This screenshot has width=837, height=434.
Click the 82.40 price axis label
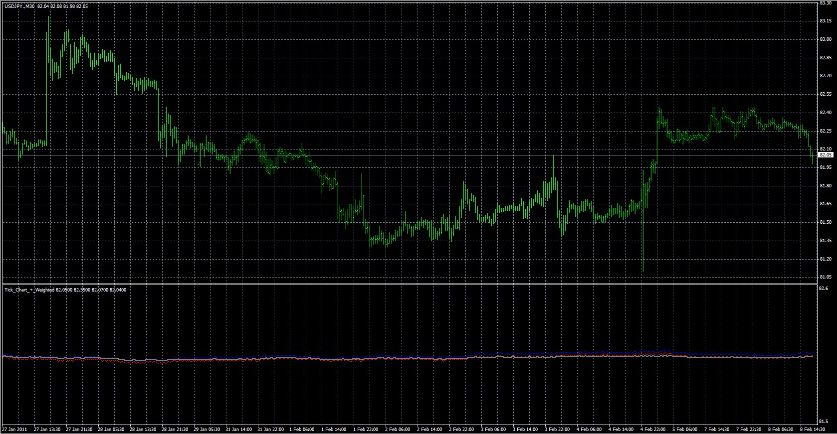[x=825, y=113]
